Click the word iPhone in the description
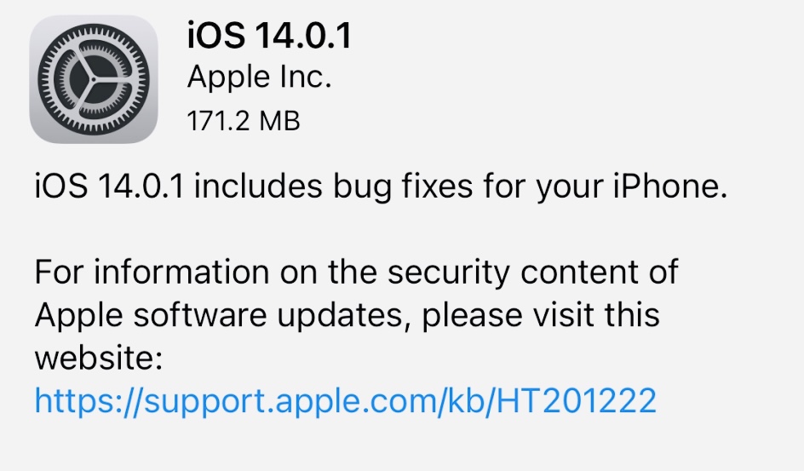 [670, 186]
